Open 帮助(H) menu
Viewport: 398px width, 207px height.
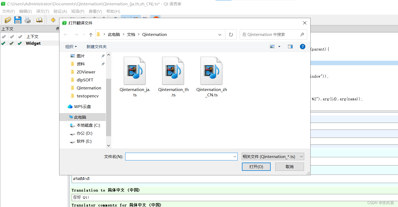113,11
